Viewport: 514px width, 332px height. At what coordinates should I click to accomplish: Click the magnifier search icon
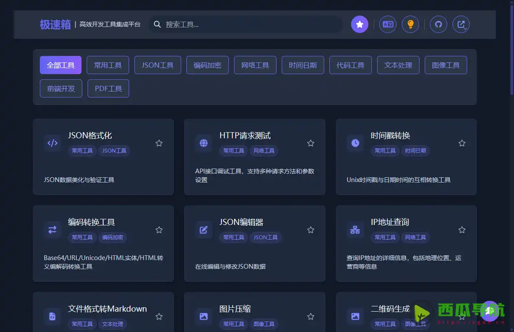pyautogui.click(x=157, y=24)
